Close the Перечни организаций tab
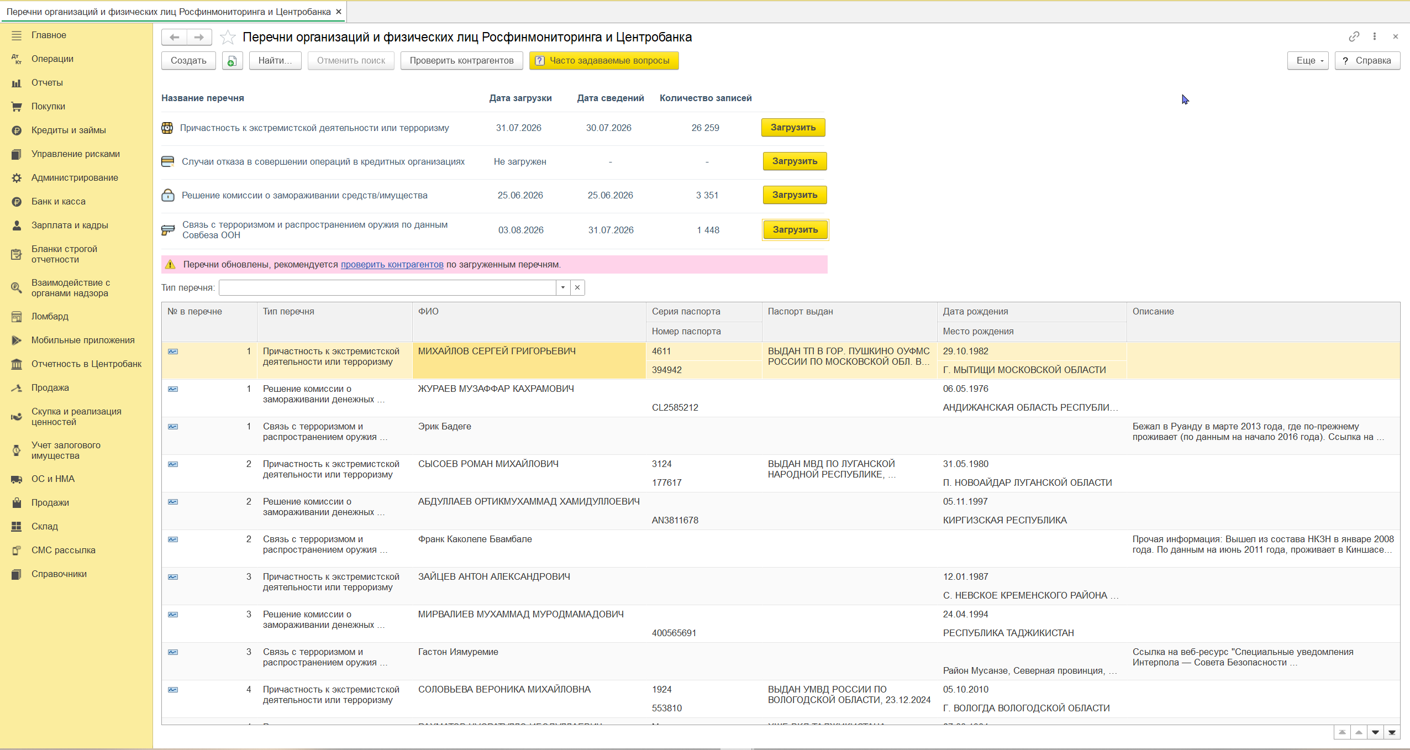Screen dimensions: 1410x750 [x=339, y=12]
